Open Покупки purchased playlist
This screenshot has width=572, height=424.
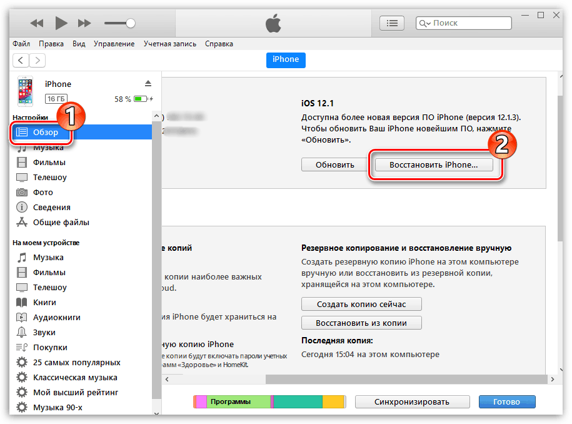[81, 347]
